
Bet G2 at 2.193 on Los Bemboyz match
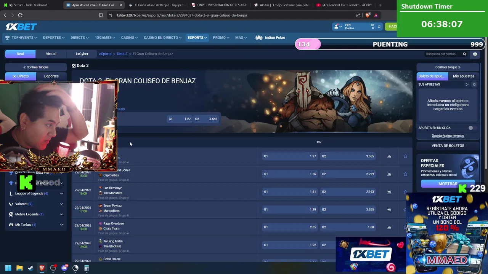point(348,192)
